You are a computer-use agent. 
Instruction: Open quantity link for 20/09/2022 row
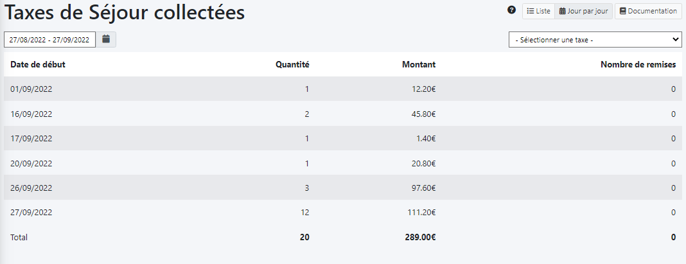[x=307, y=163]
